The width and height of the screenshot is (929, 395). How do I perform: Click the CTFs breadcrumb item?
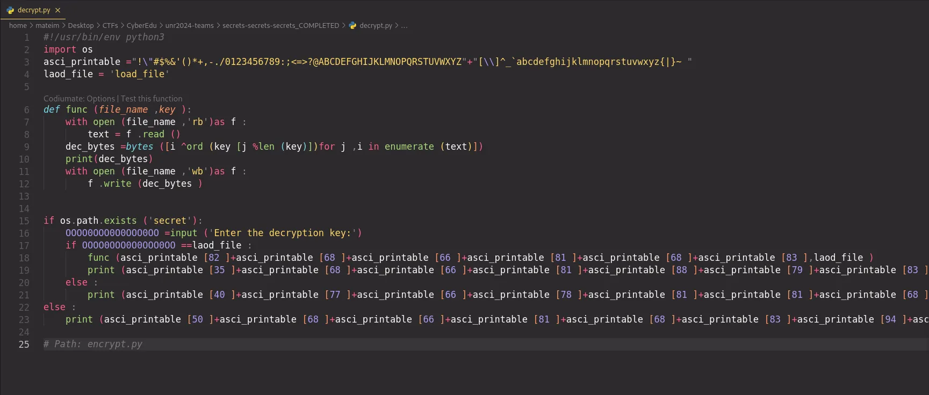tap(110, 25)
